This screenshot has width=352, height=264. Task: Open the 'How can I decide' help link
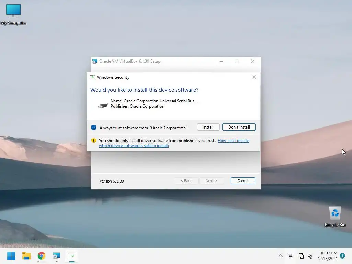click(174, 143)
